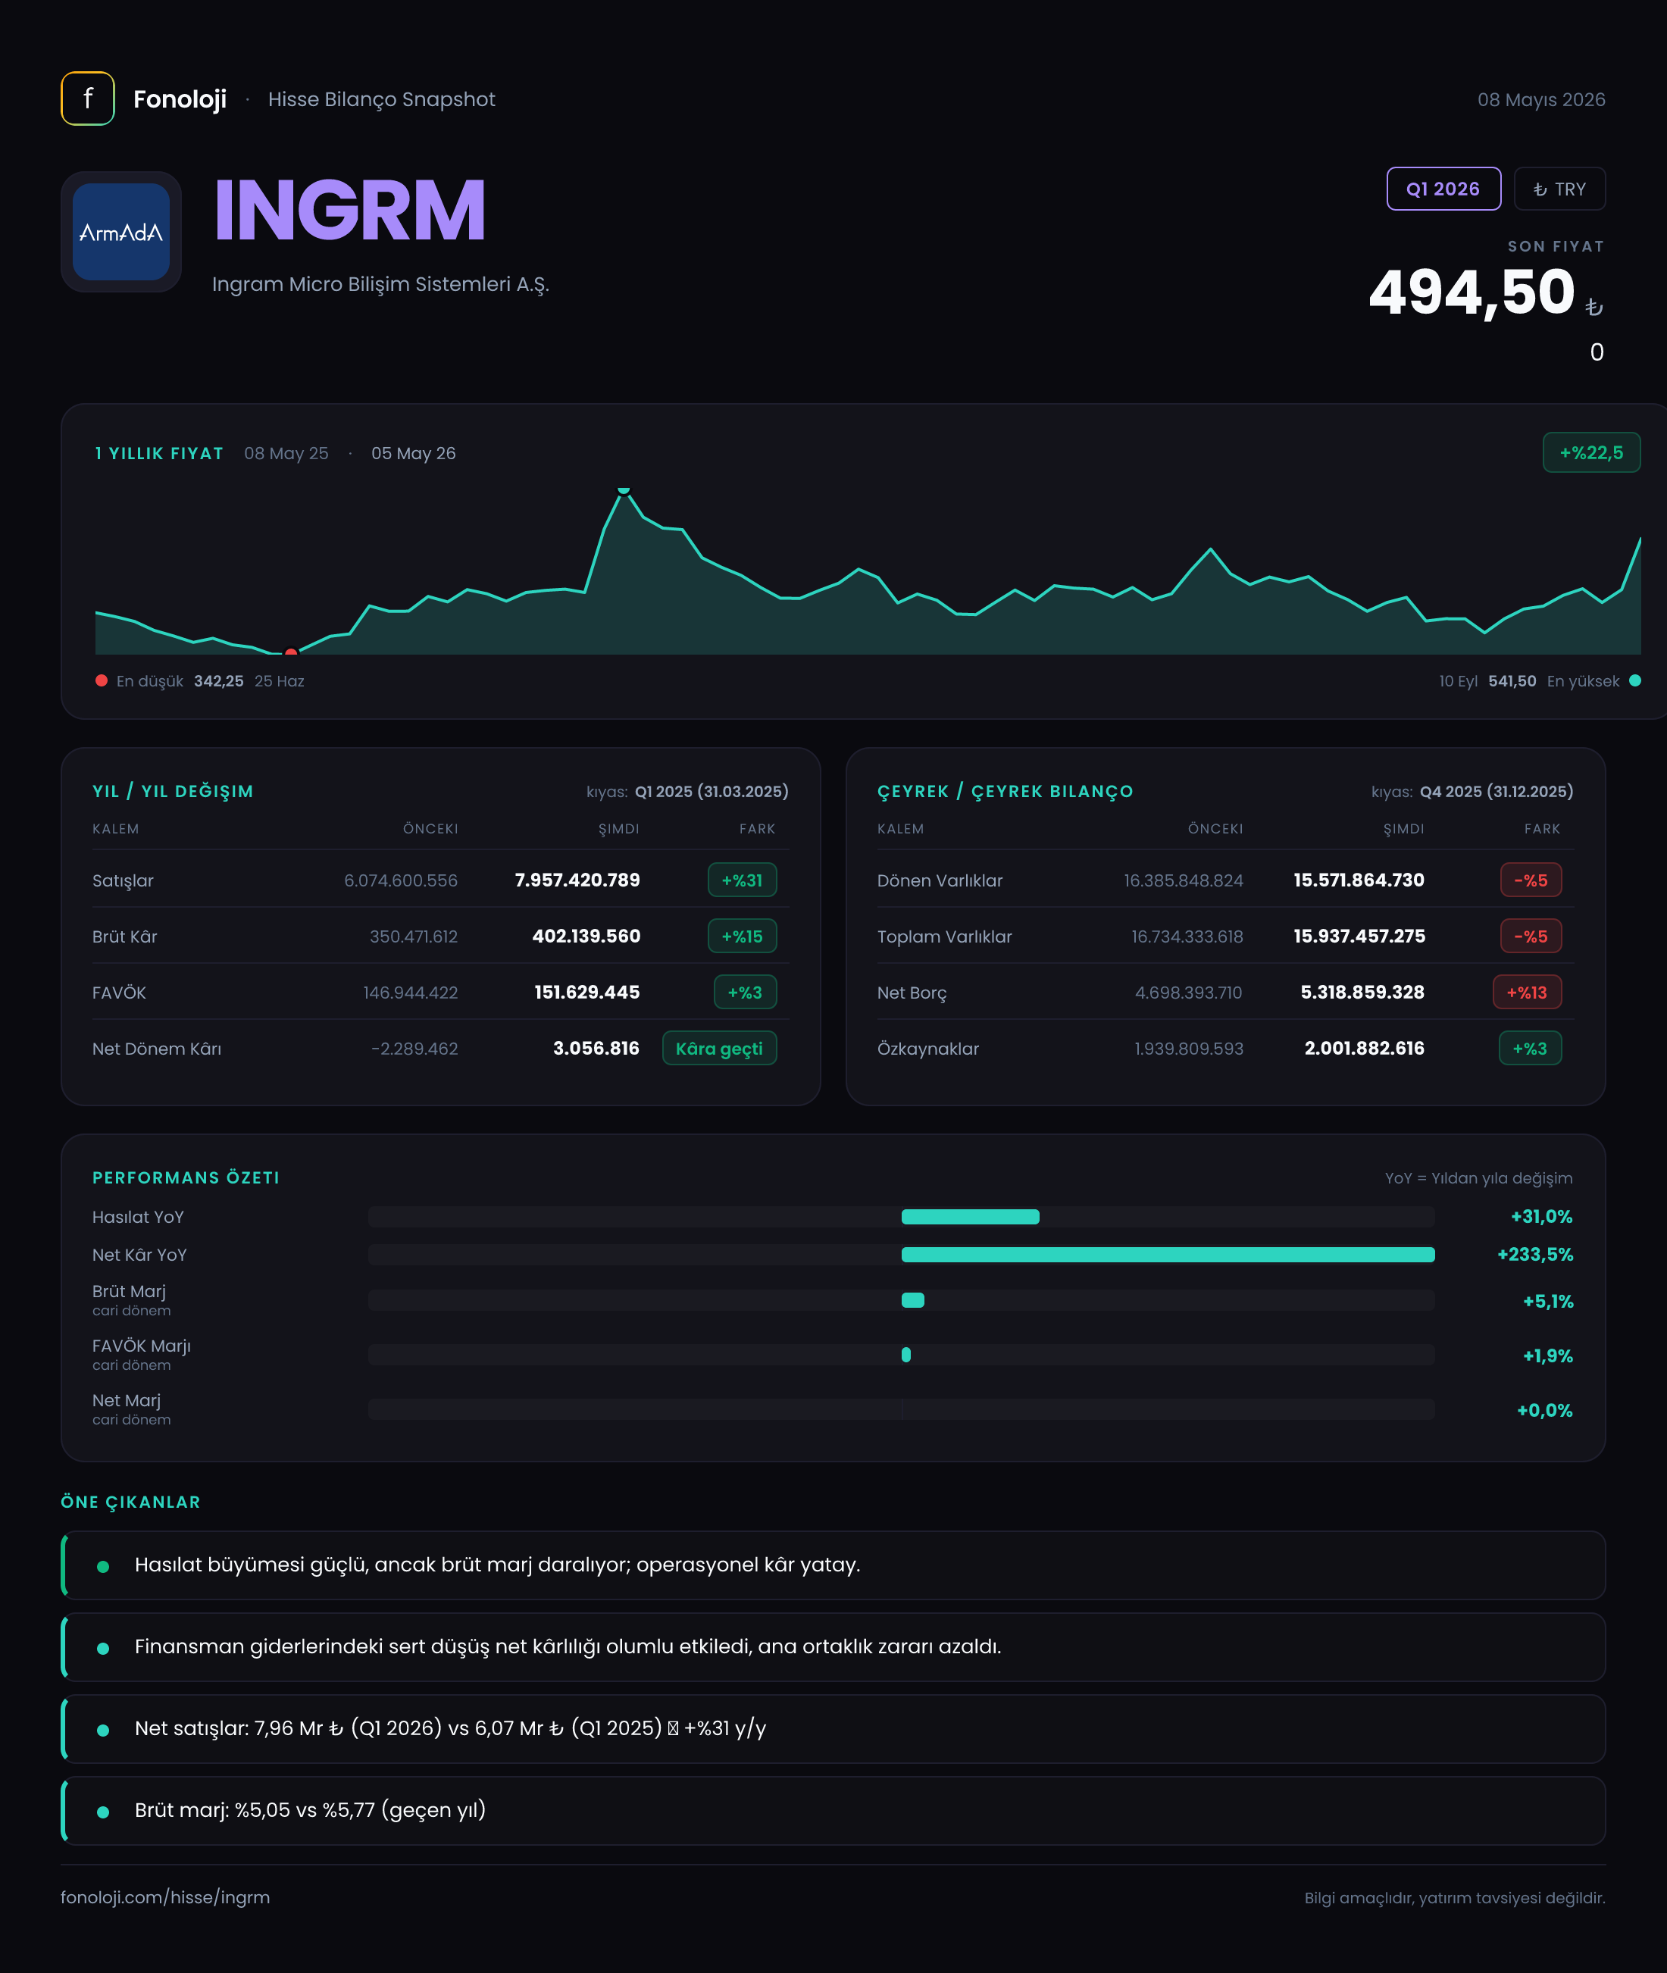Click the red lowest-price marker on chart
The image size is (1667, 1973).
pos(291,652)
